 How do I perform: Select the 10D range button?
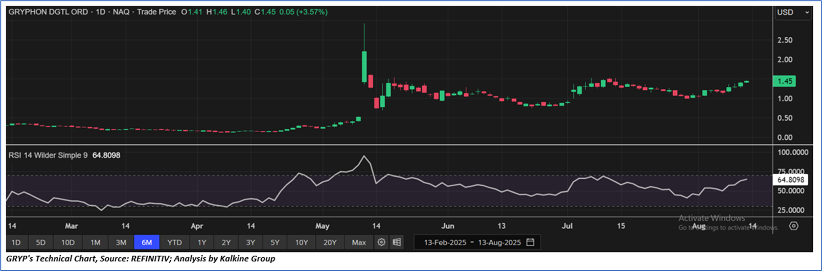[x=68, y=242]
